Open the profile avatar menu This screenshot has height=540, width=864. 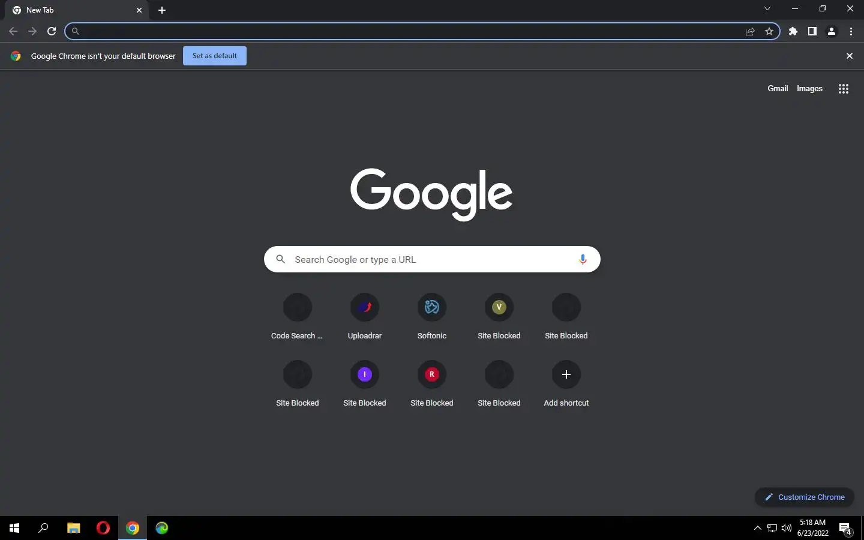click(832, 31)
